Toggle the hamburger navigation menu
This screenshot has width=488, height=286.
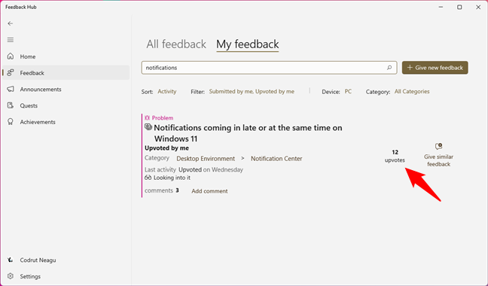point(11,40)
